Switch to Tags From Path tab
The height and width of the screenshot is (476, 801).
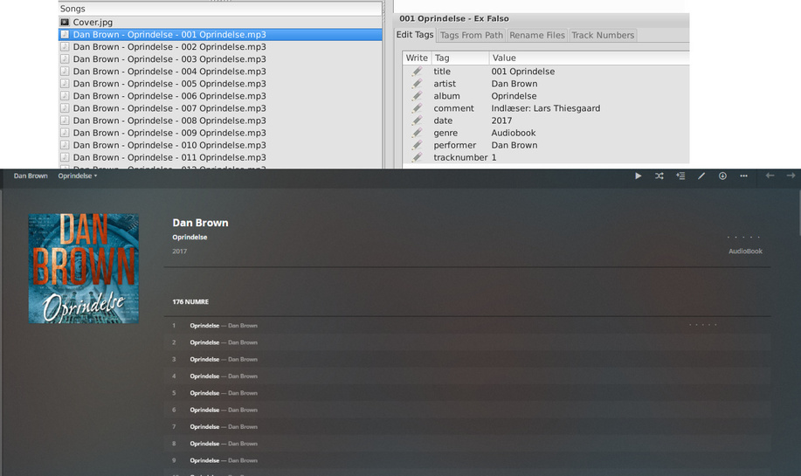[x=472, y=35]
